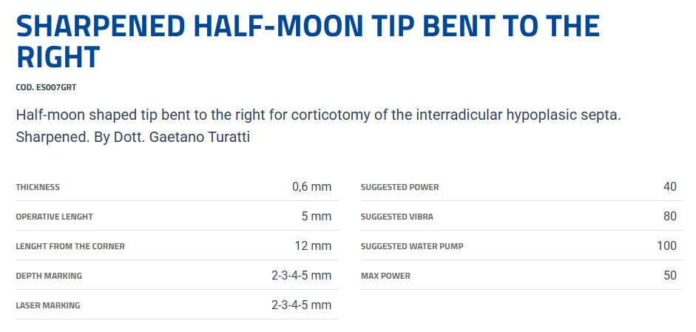696x332 pixels.
Task: Select the Suggested Power value 40
Action: click(x=669, y=187)
